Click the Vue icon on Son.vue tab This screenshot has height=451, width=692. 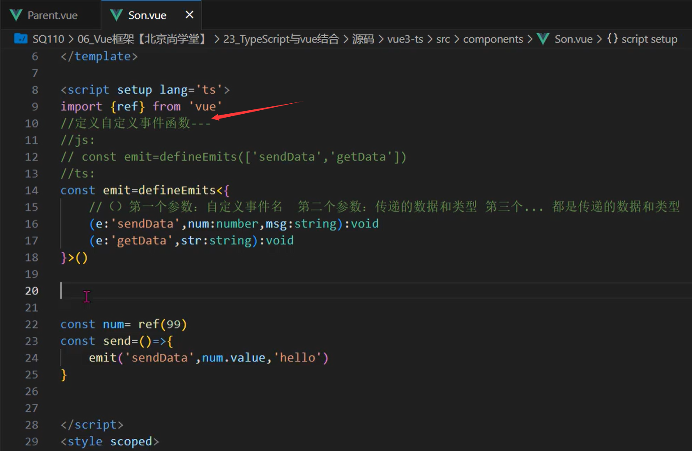click(116, 15)
